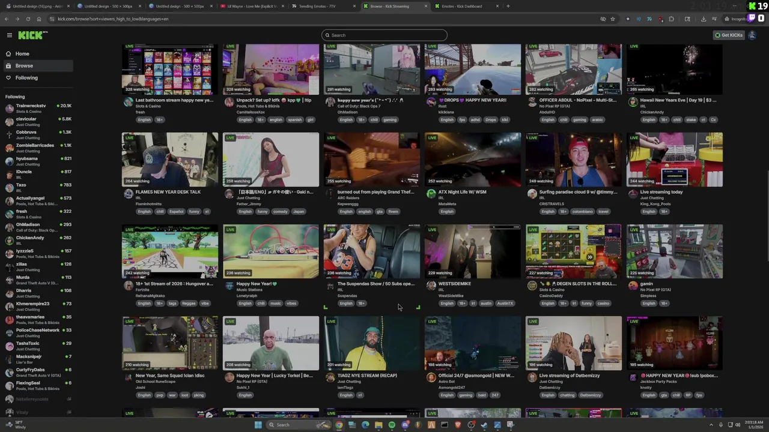Click CasinoDaddy channel avatar in grid
769x432 pixels.
[532, 286]
